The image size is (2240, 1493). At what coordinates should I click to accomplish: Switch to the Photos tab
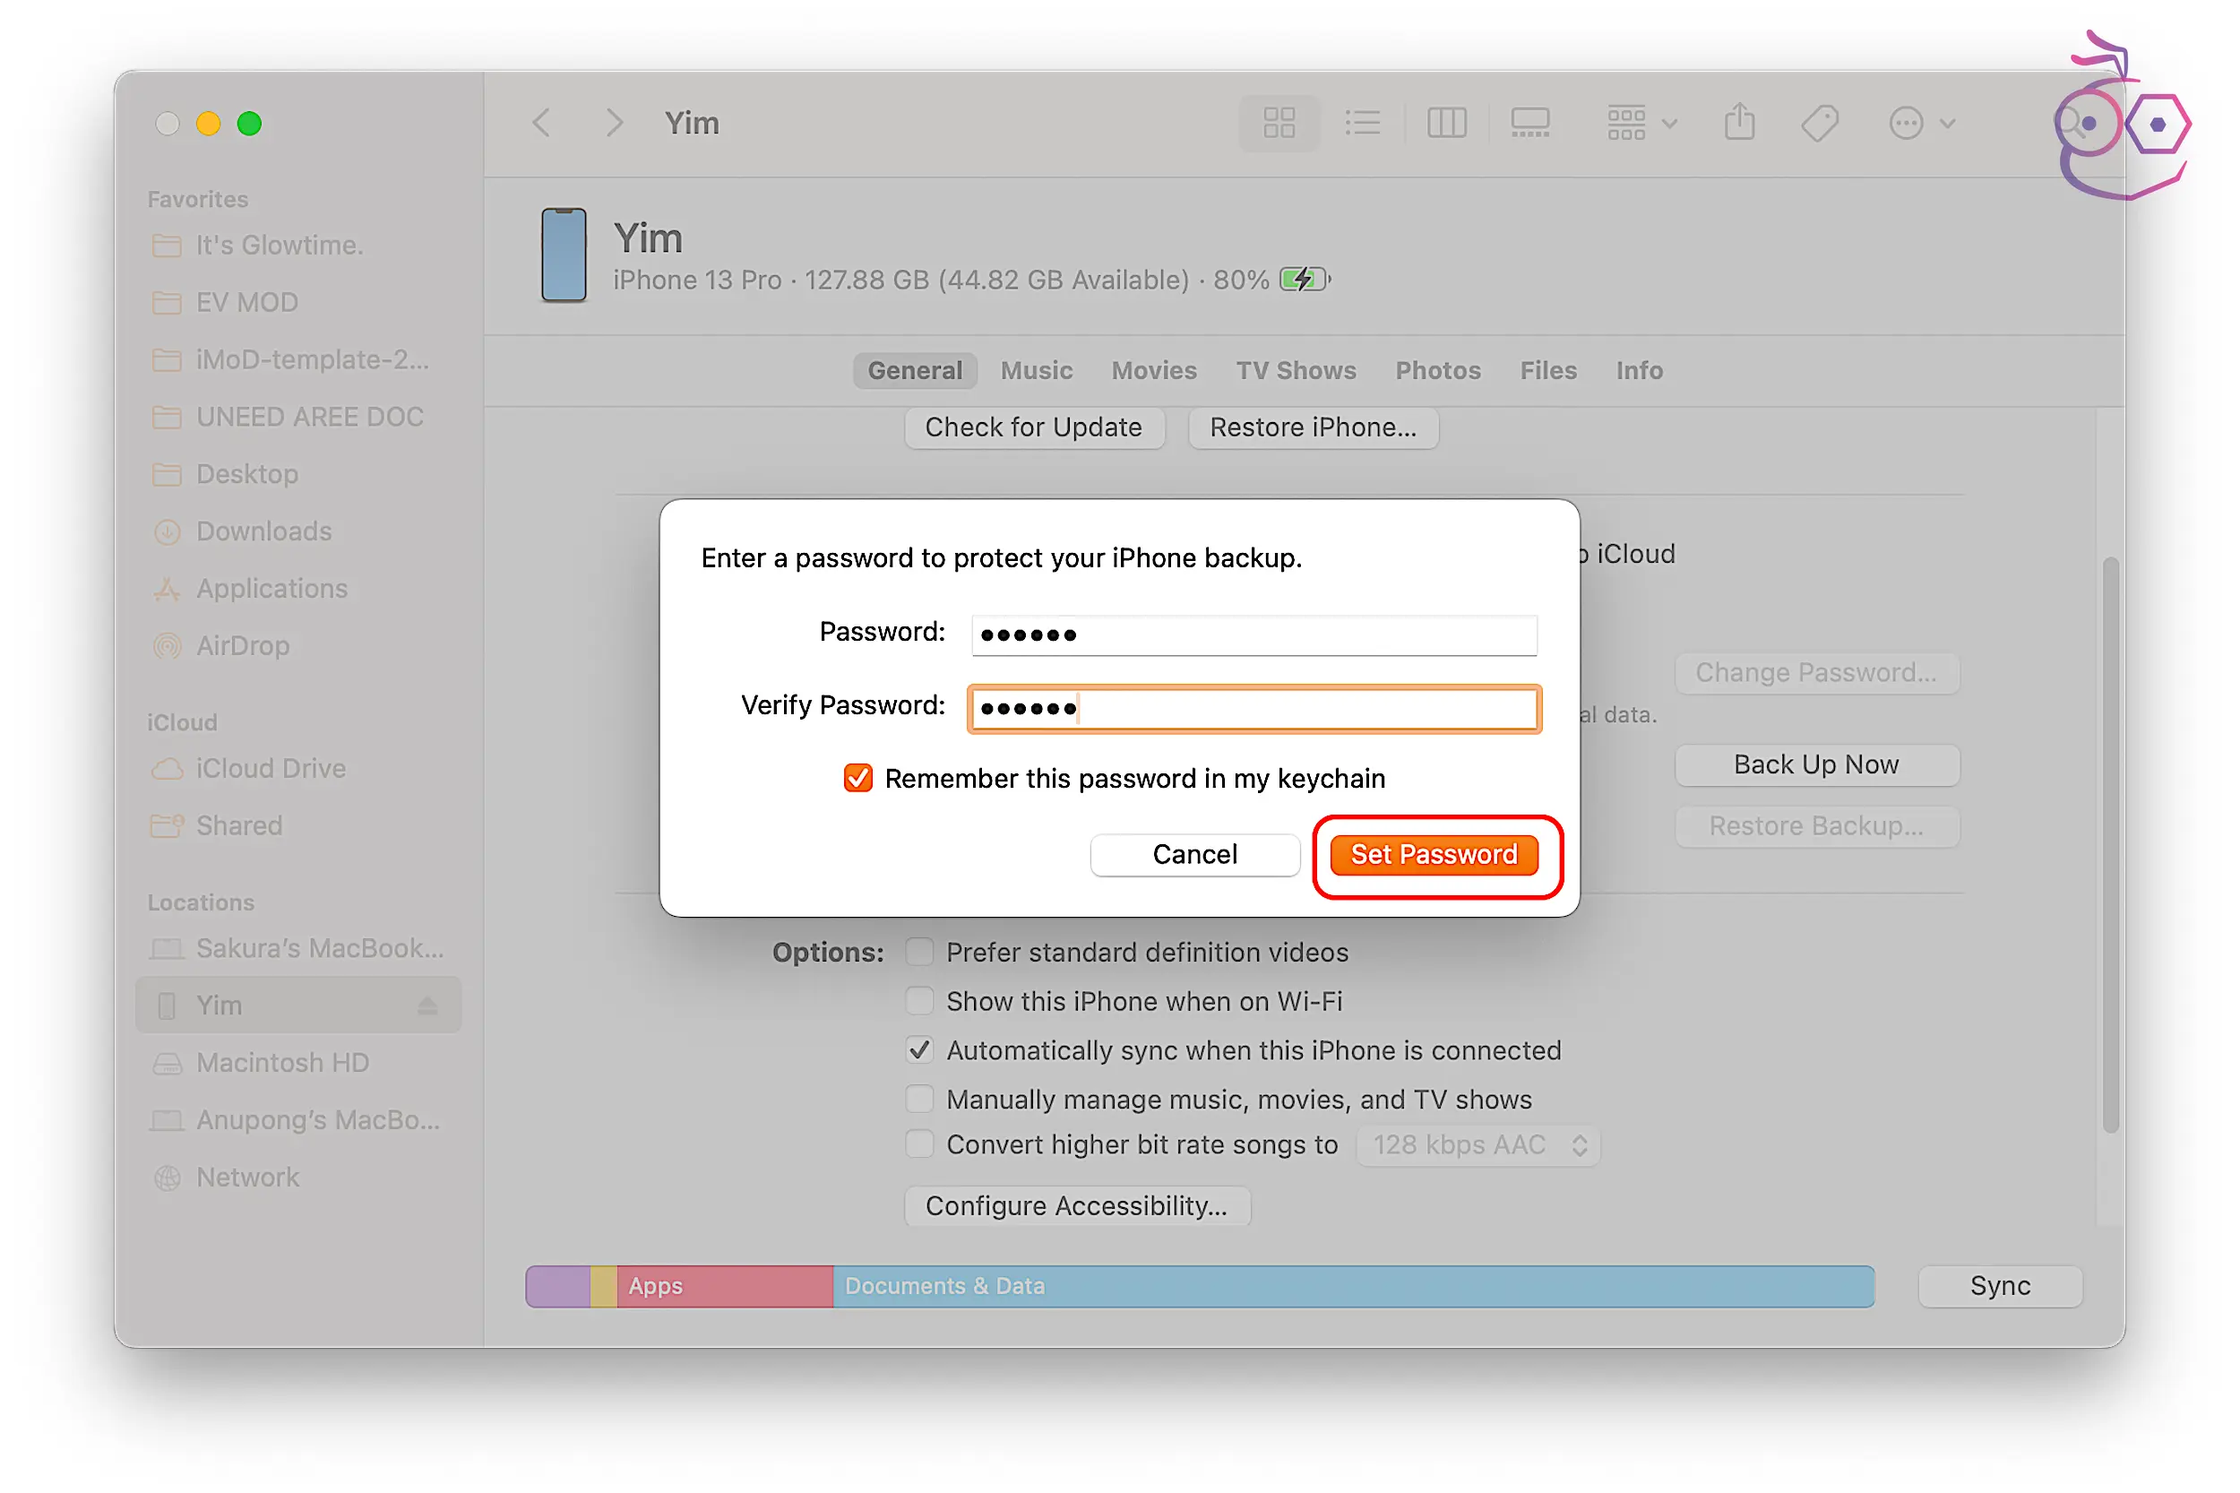point(1436,370)
